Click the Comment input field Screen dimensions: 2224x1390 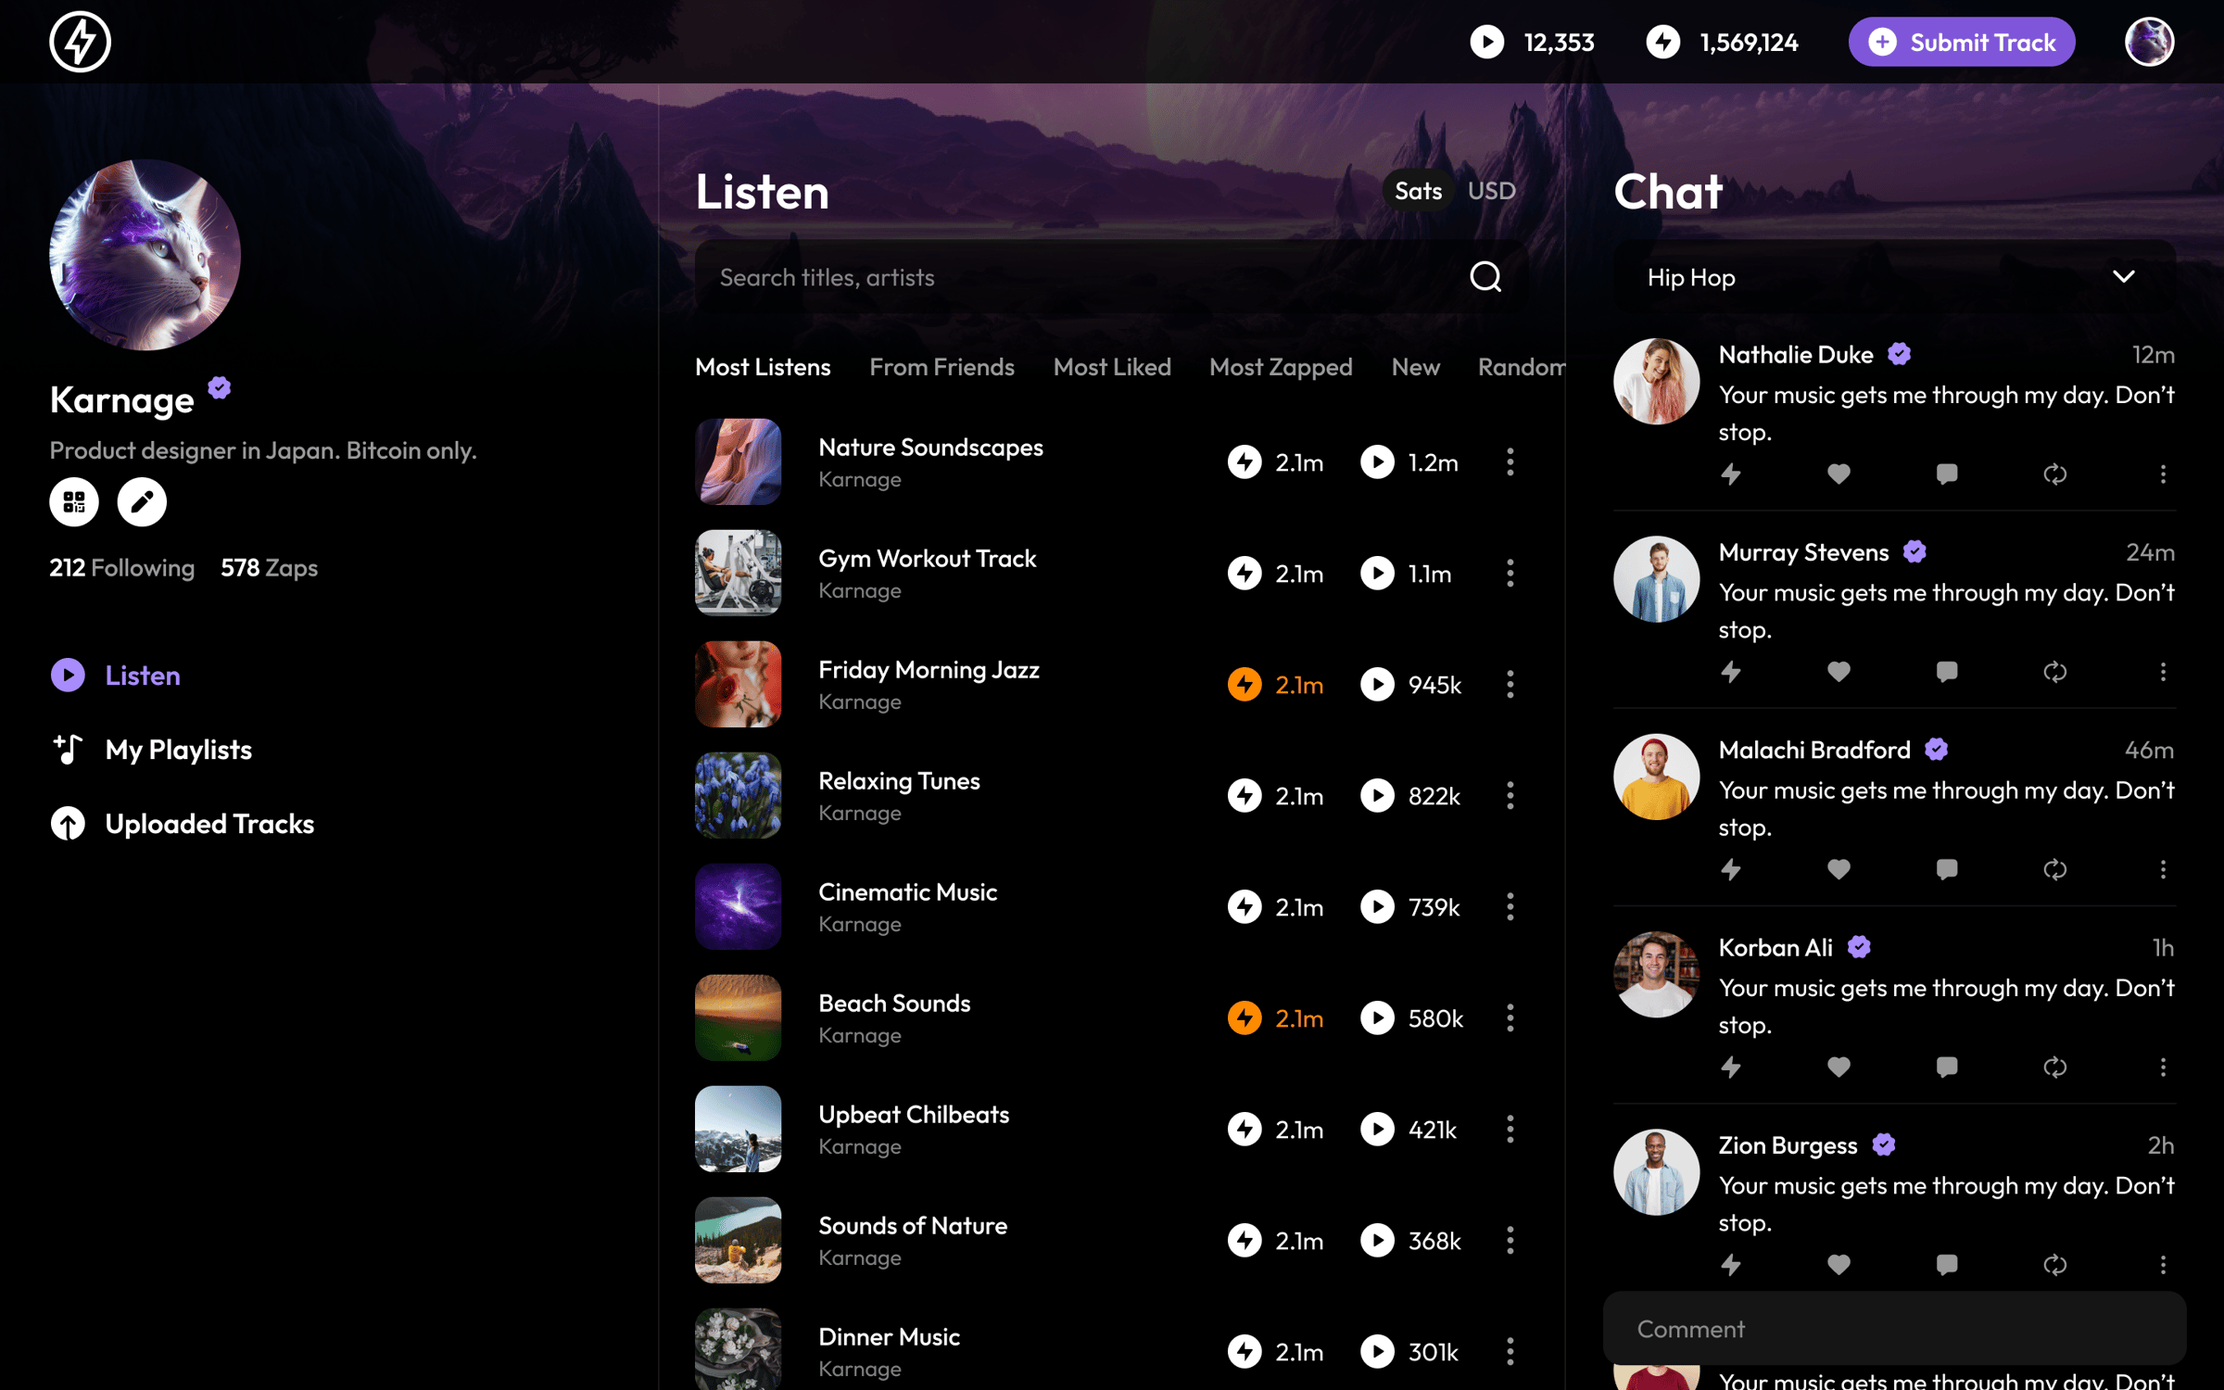point(1894,1329)
